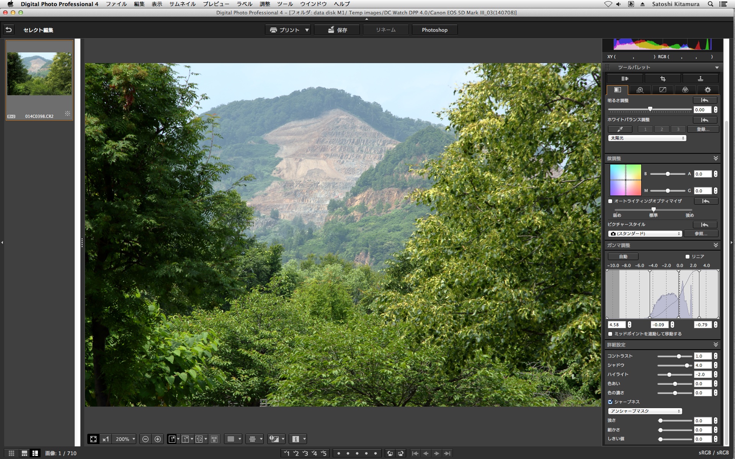Image resolution: width=735 pixels, height=459 pixels.
Task: Toggle the リニア checkbox
Action: point(688,257)
